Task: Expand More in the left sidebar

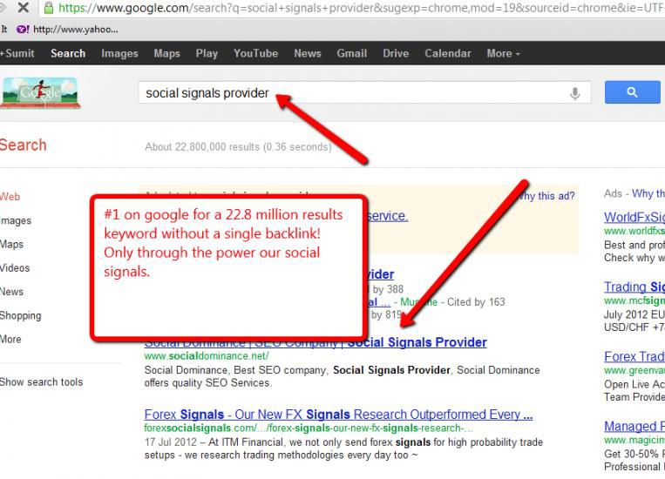Action: [x=10, y=339]
